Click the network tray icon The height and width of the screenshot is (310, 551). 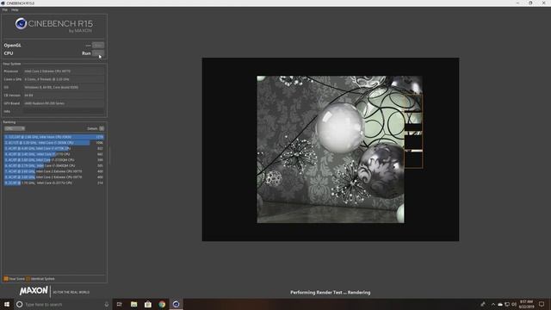pyautogui.click(x=507, y=304)
